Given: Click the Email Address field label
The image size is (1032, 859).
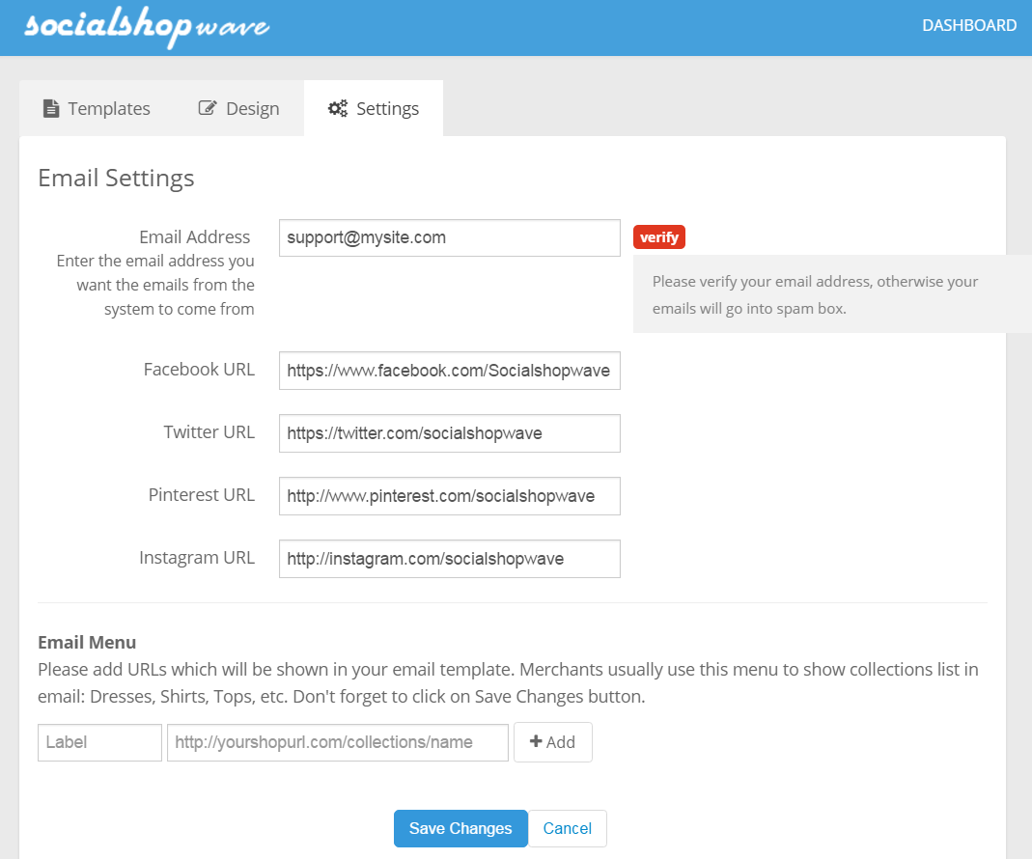Looking at the screenshot, I should coord(195,237).
